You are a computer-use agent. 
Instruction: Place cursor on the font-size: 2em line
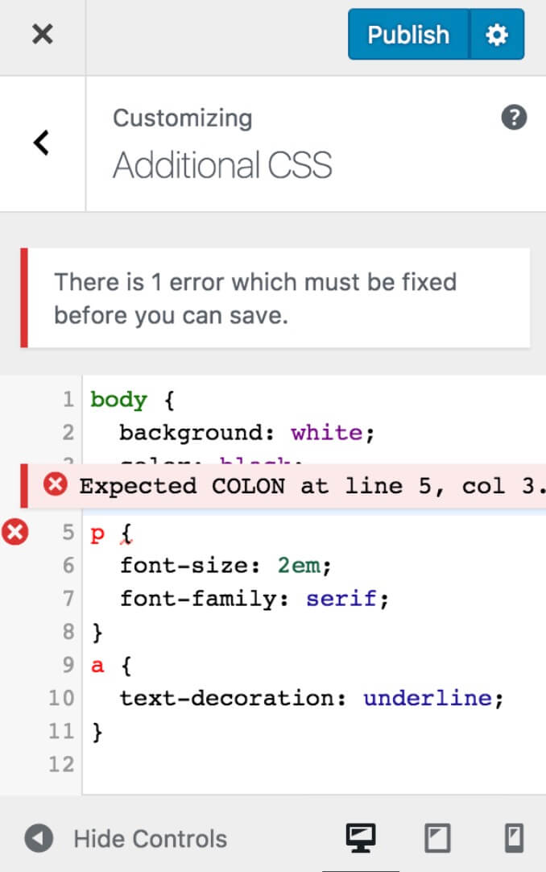click(x=225, y=566)
